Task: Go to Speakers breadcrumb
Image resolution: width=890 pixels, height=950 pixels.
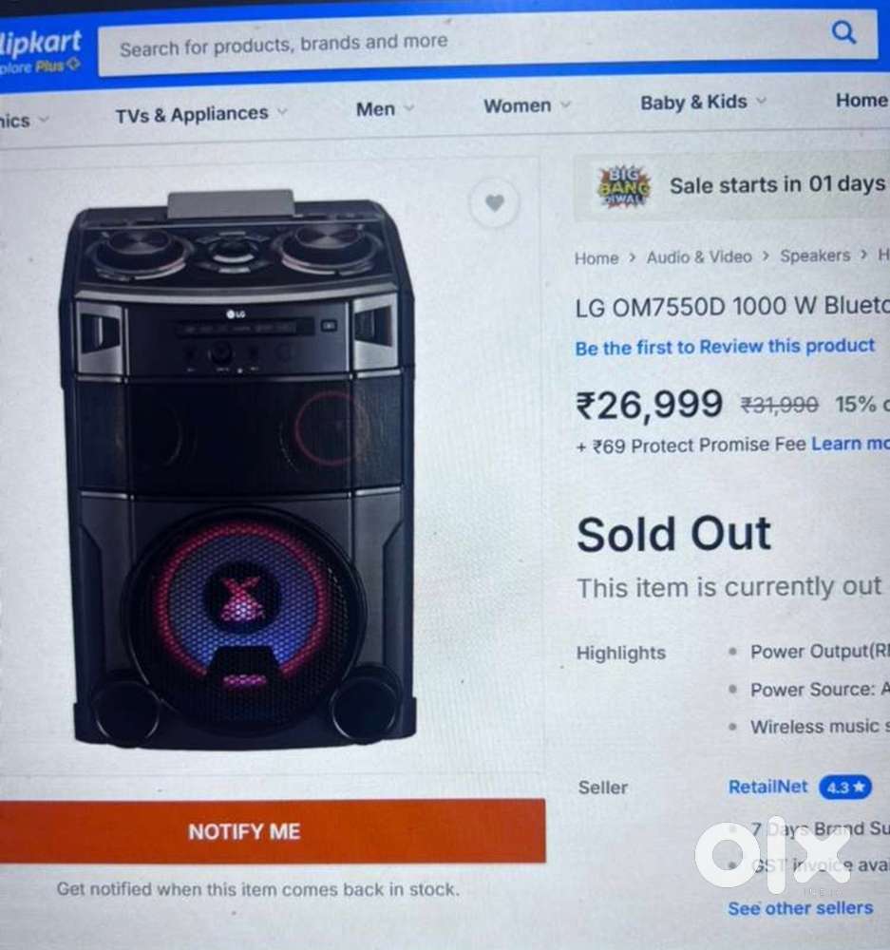Action: pyautogui.click(x=815, y=256)
